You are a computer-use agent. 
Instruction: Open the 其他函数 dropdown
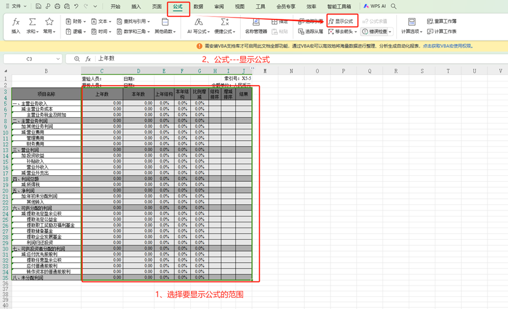(x=165, y=26)
